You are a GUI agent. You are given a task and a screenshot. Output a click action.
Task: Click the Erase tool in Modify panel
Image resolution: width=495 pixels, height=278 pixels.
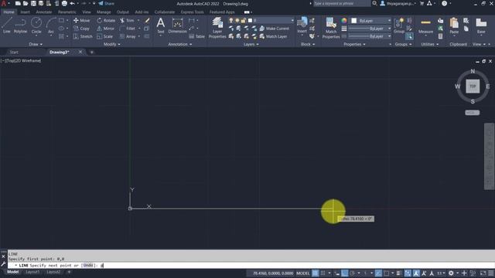147,21
